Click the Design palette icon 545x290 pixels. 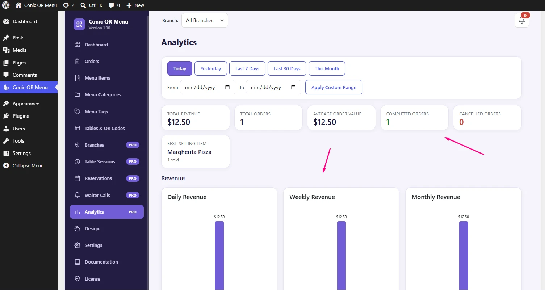[x=77, y=228]
